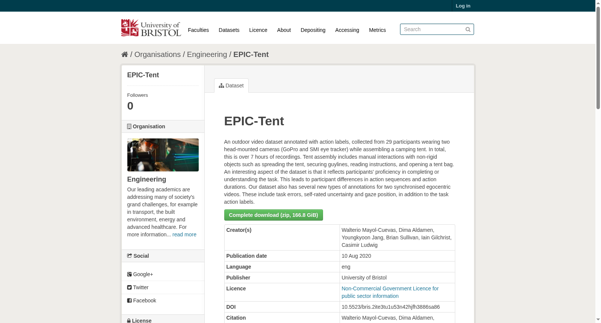Click the University of Bristol logo
Screen dimensions: 601x323
point(151,28)
